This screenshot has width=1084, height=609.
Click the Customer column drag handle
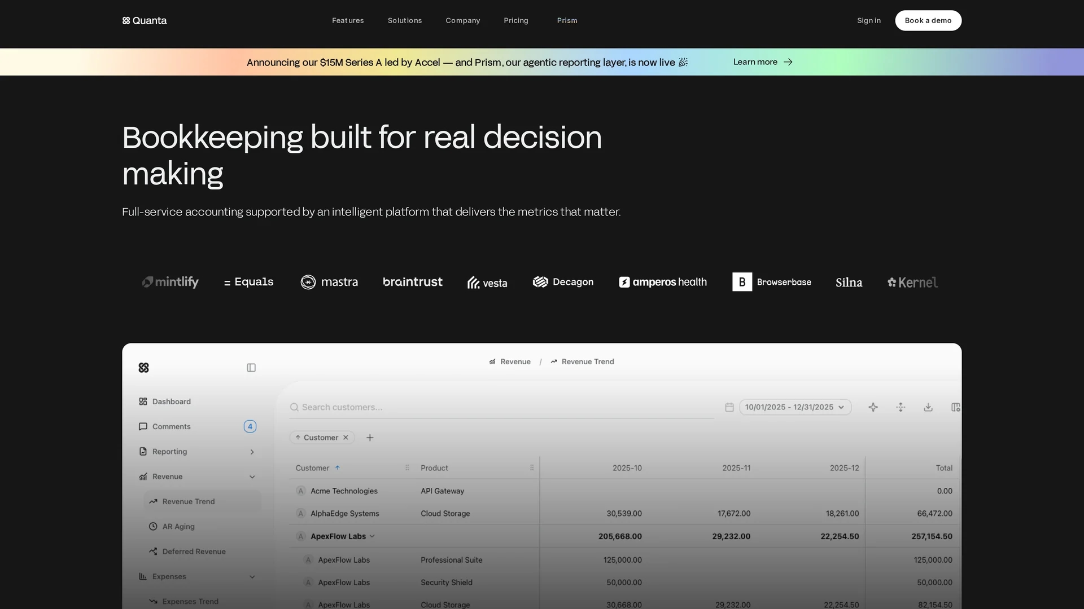[407, 468]
